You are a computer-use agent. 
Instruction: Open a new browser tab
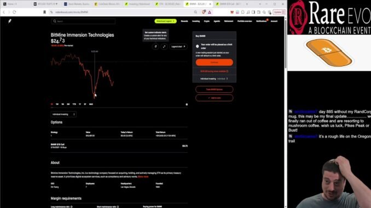pyautogui.click(x=247, y=4)
